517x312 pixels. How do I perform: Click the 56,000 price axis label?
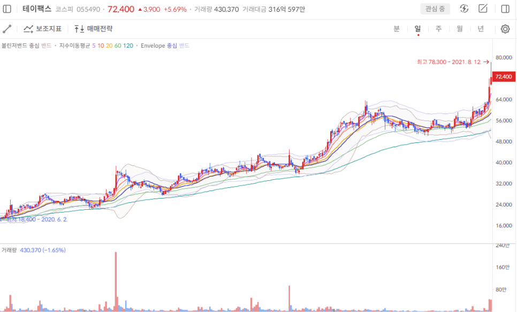pyautogui.click(x=504, y=120)
